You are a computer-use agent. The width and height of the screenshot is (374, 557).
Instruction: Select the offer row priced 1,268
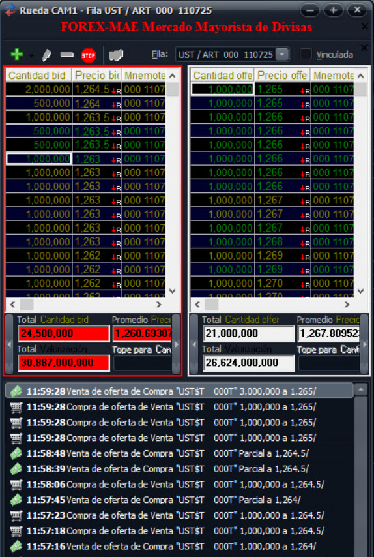click(272, 242)
